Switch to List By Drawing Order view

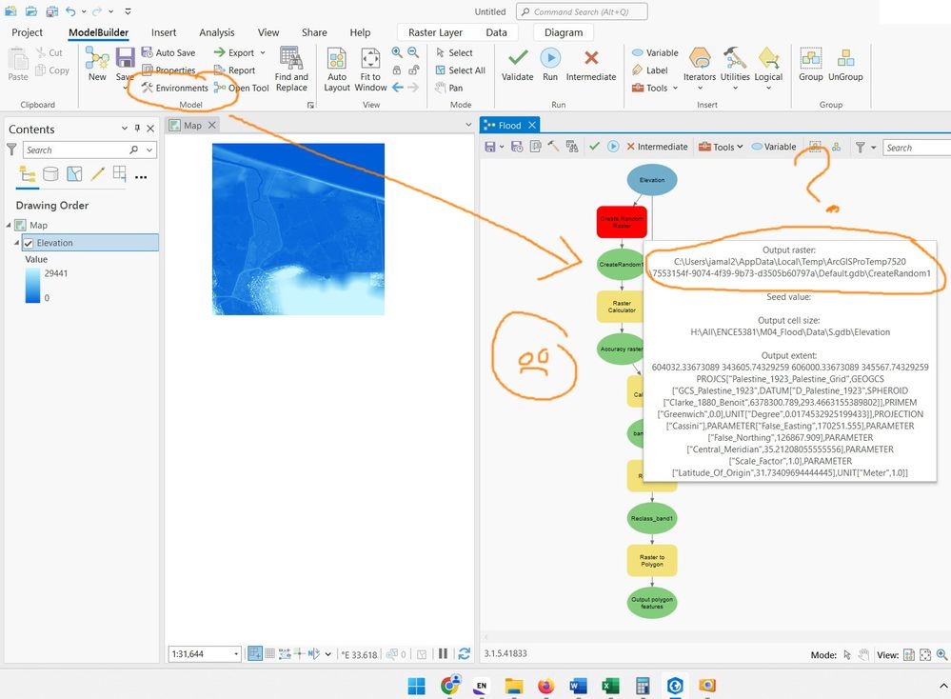tap(28, 175)
